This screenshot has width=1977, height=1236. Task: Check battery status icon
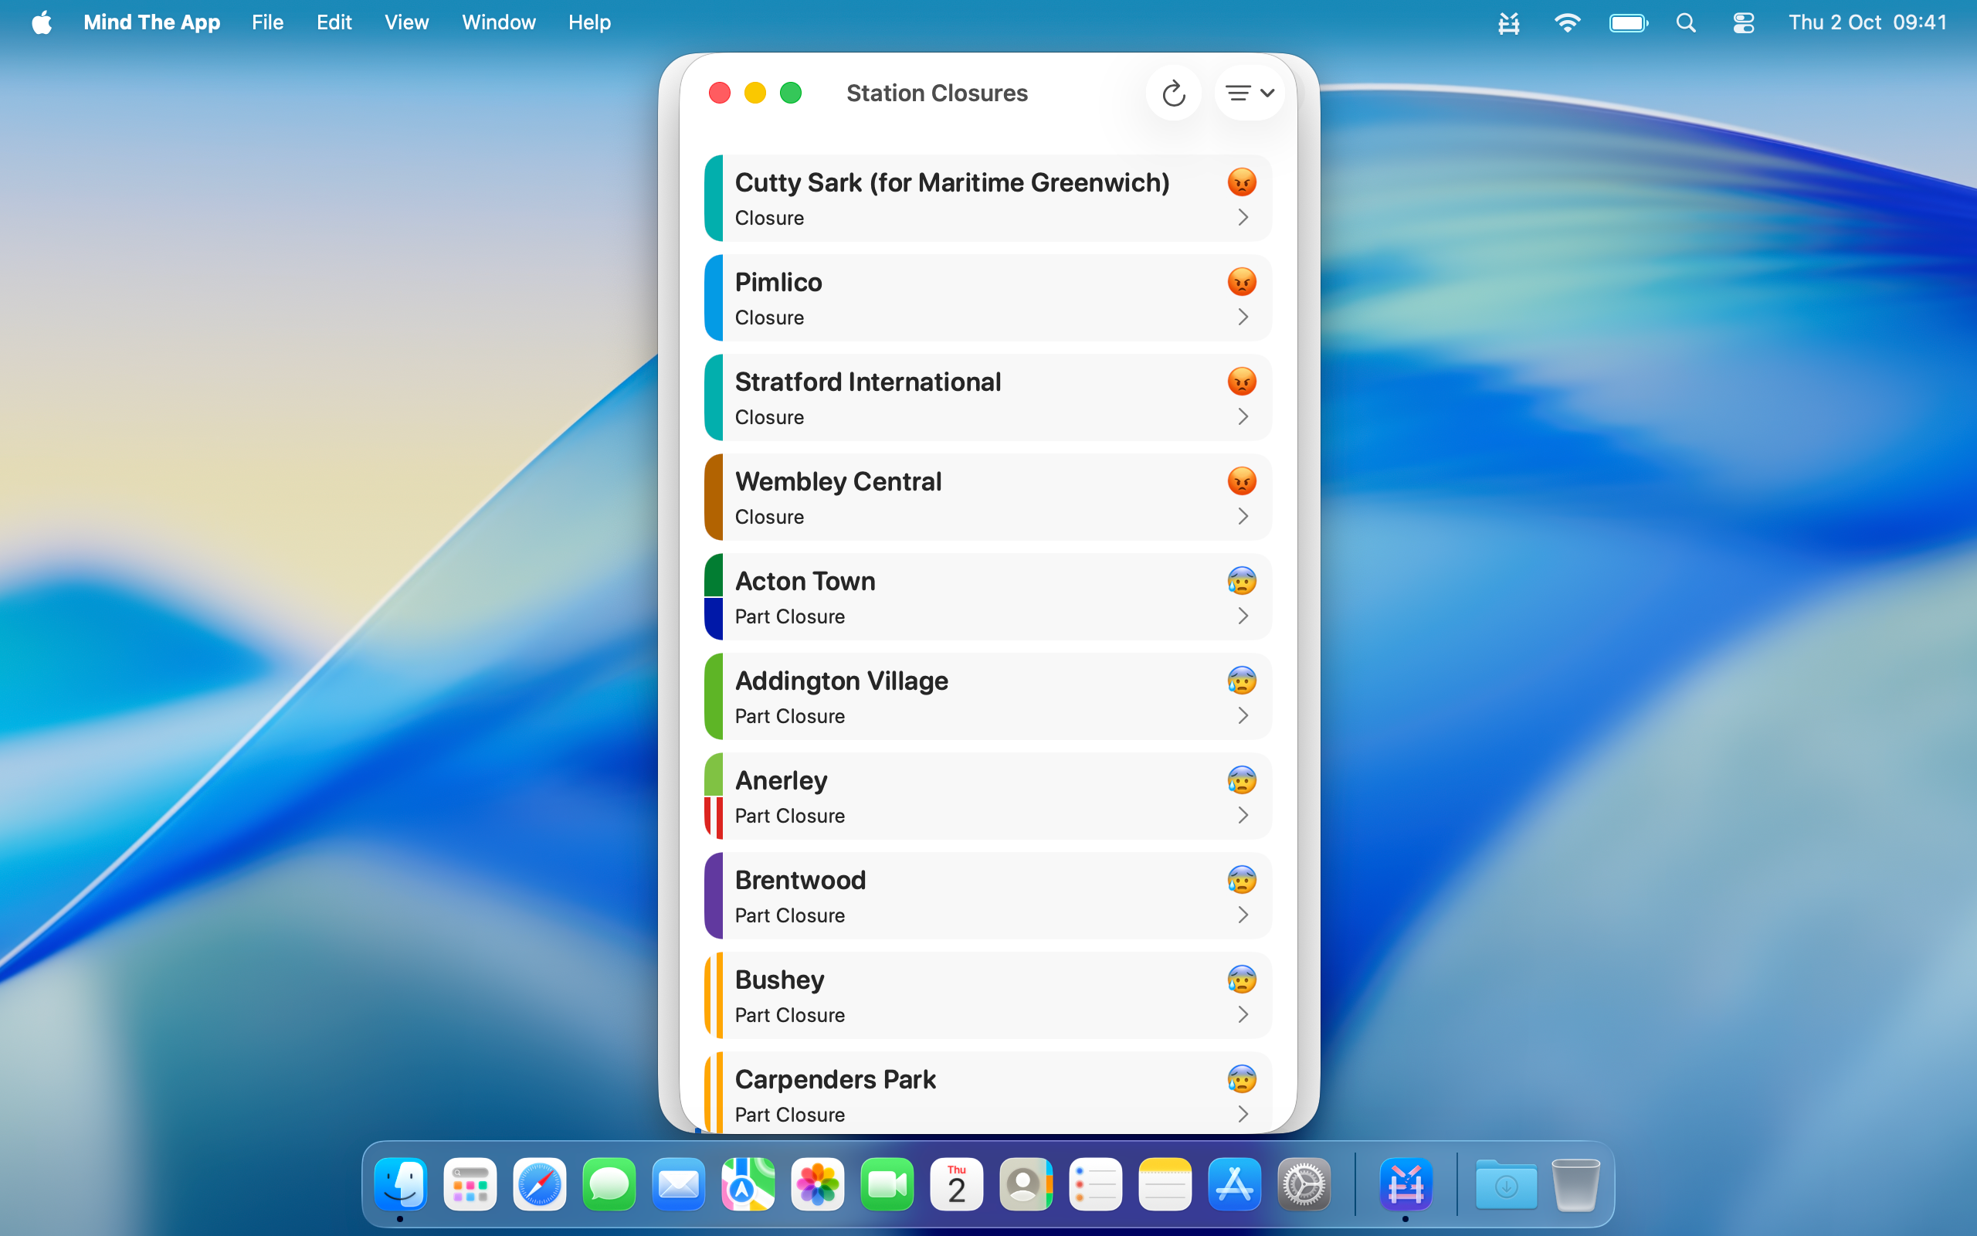(1628, 23)
